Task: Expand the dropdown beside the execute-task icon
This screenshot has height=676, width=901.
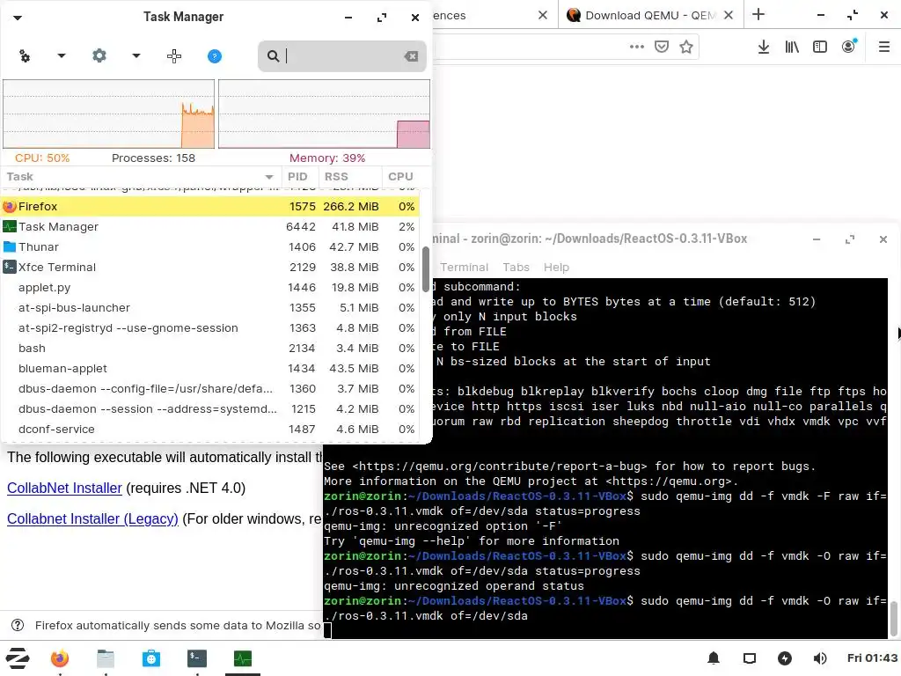Action: click(x=62, y=55)
